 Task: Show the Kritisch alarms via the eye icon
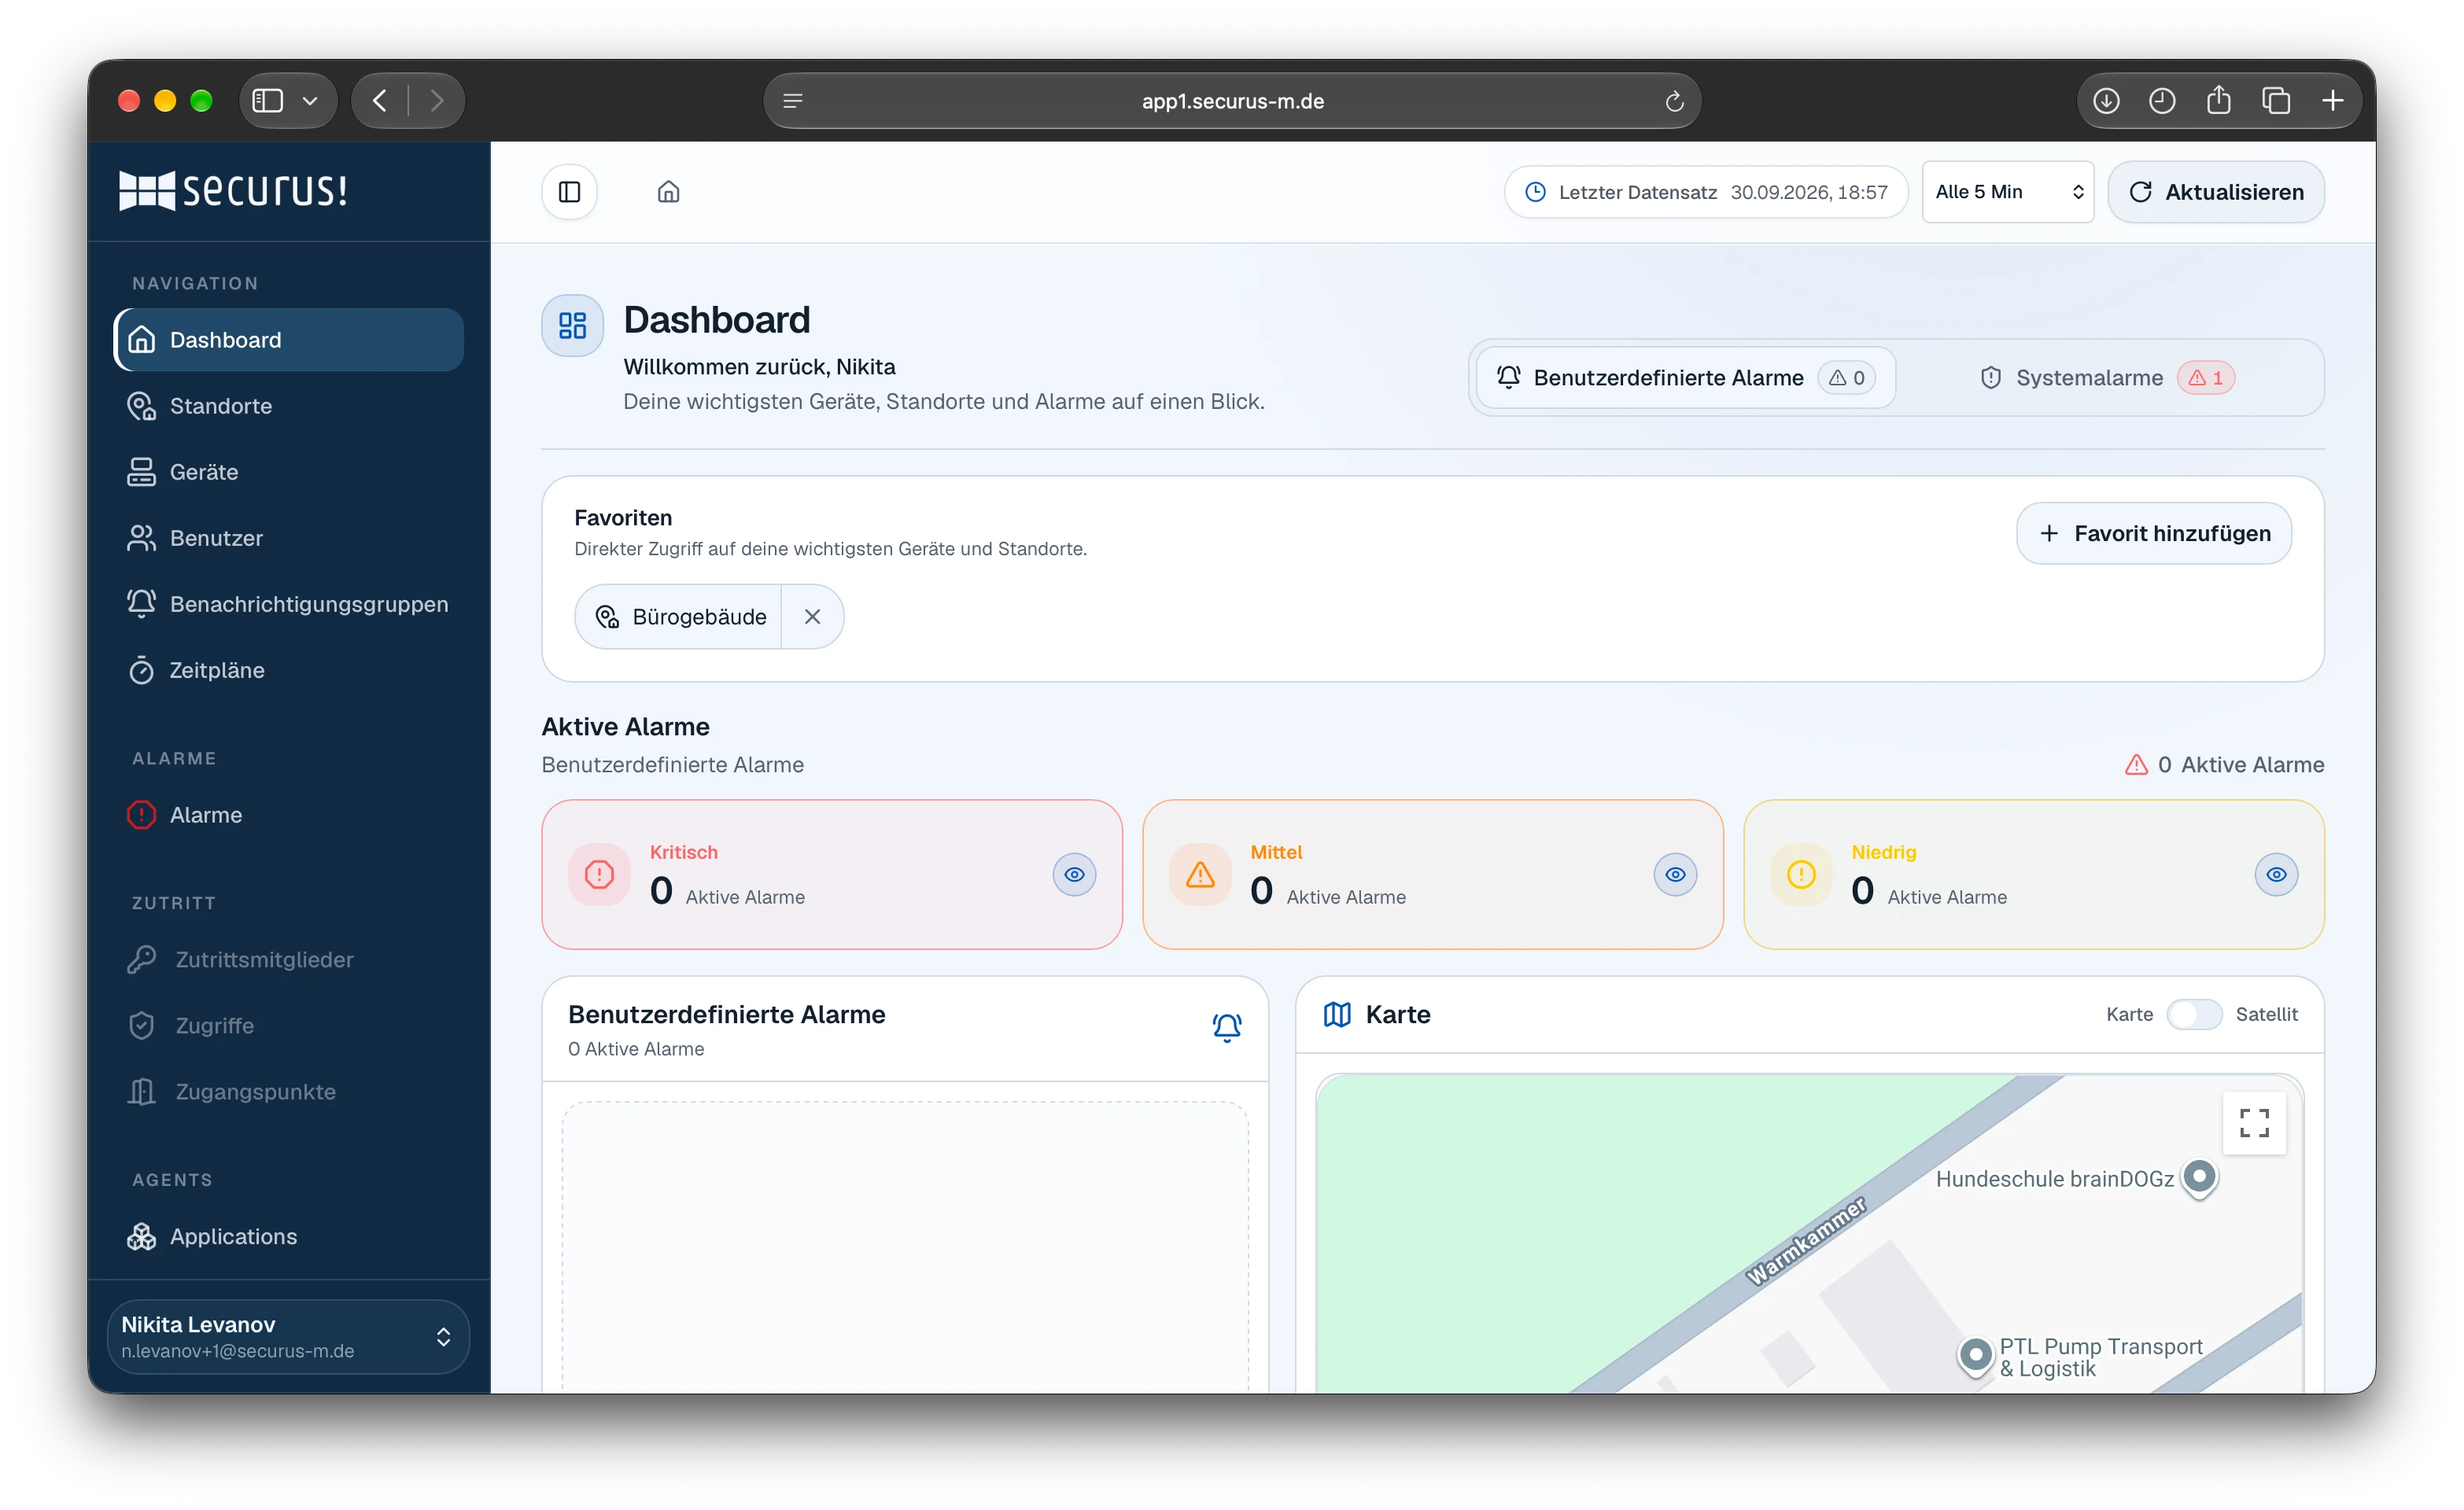point(1074,874)
